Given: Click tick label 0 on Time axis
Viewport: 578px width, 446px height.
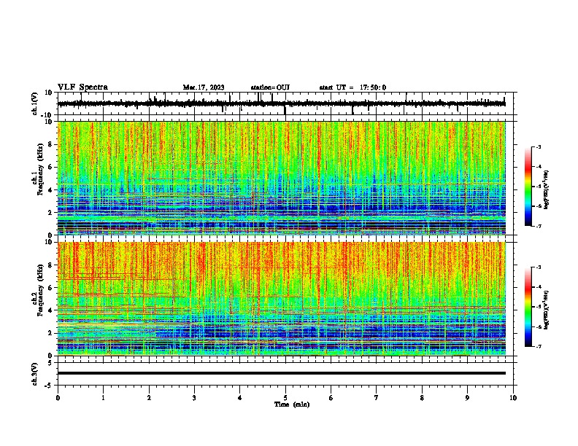Looking at the screenshot, I should pos(58,398).
